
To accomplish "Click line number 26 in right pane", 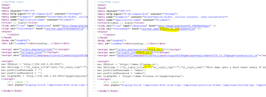I will click(95, 76).
